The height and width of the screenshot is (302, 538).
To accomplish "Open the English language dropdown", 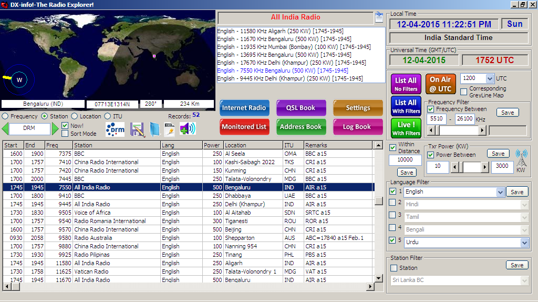I will (500, 192).
